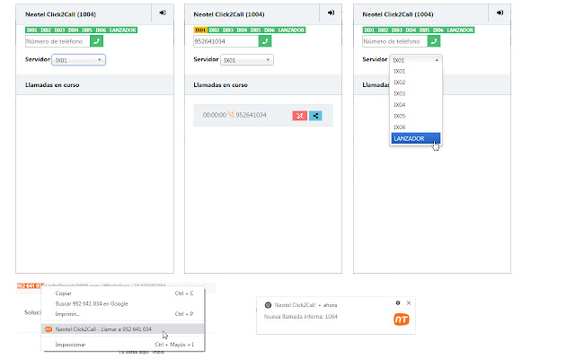Viewport: 575px width, 359px height.
Task: Click the green IX06 badge in the right panel
Action: click(438, 30)
